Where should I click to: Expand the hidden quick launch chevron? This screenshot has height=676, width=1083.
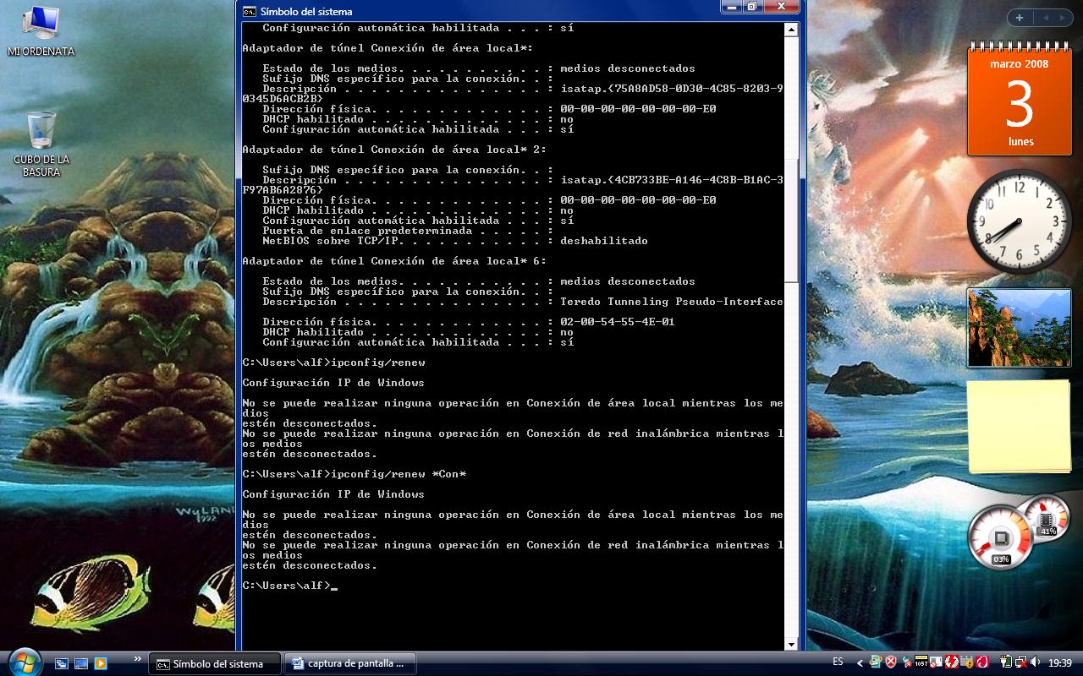point(138,658)
